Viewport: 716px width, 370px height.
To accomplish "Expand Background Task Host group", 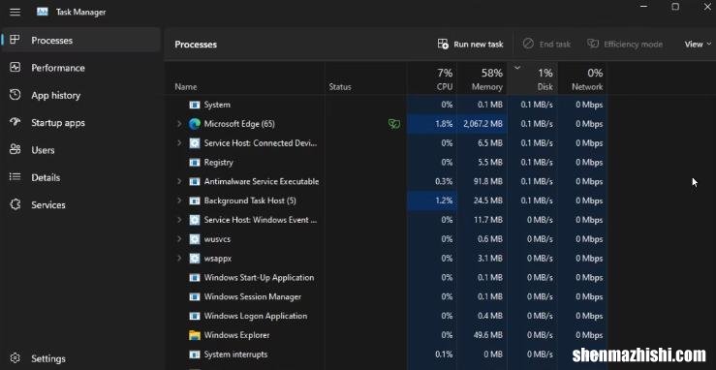I will (179, 200).
